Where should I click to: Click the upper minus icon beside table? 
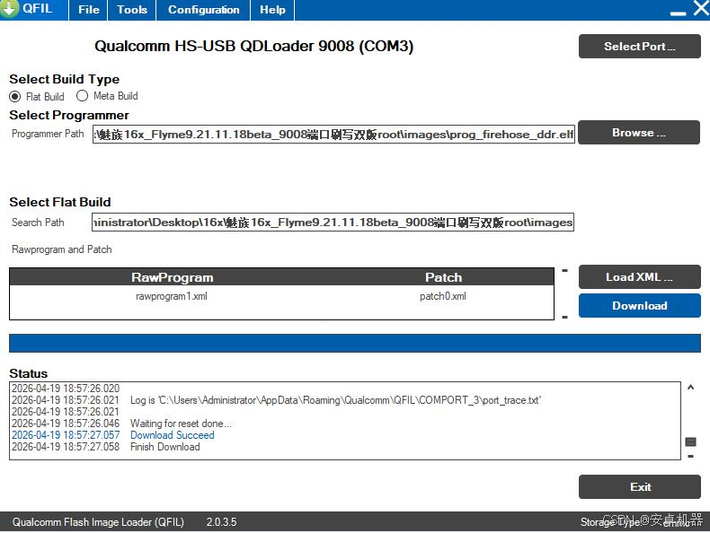[x=564, y=270]
